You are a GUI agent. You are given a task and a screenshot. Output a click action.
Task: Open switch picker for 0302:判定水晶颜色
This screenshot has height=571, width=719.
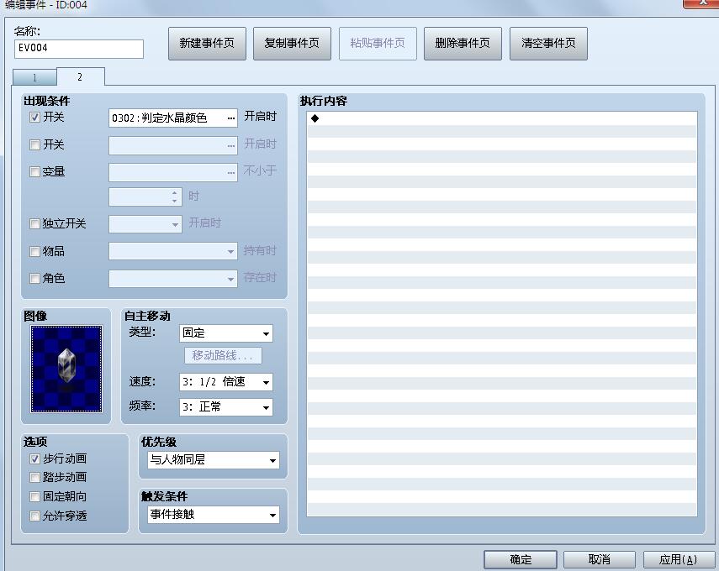[x=230, y=118]
